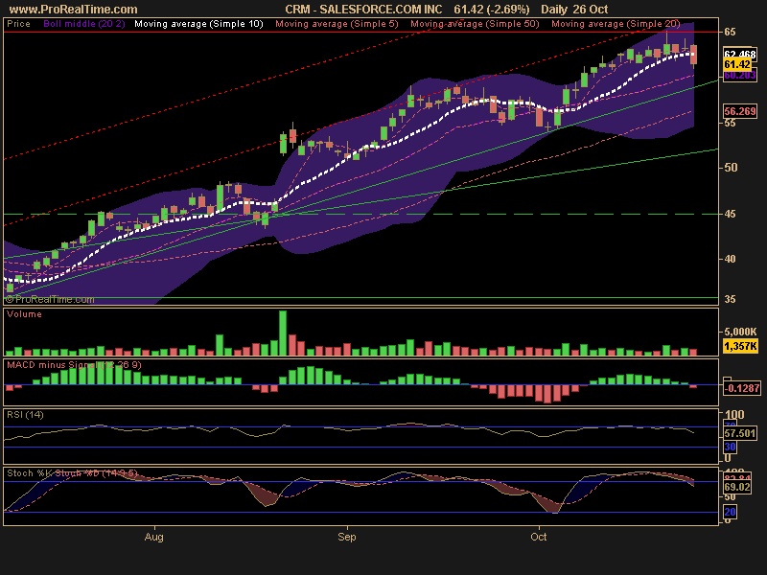Click the 61.42 current price tag
This screenshot has width=767, height=575.
(737, 64)
